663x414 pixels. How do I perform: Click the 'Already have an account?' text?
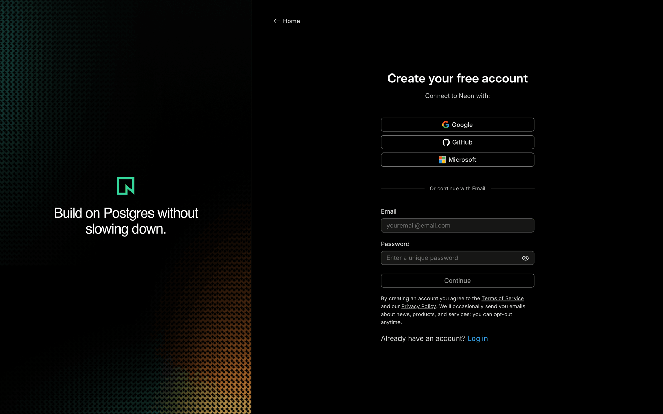pos(423,338)
